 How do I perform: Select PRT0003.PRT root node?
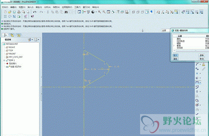(x=12, y=44)
